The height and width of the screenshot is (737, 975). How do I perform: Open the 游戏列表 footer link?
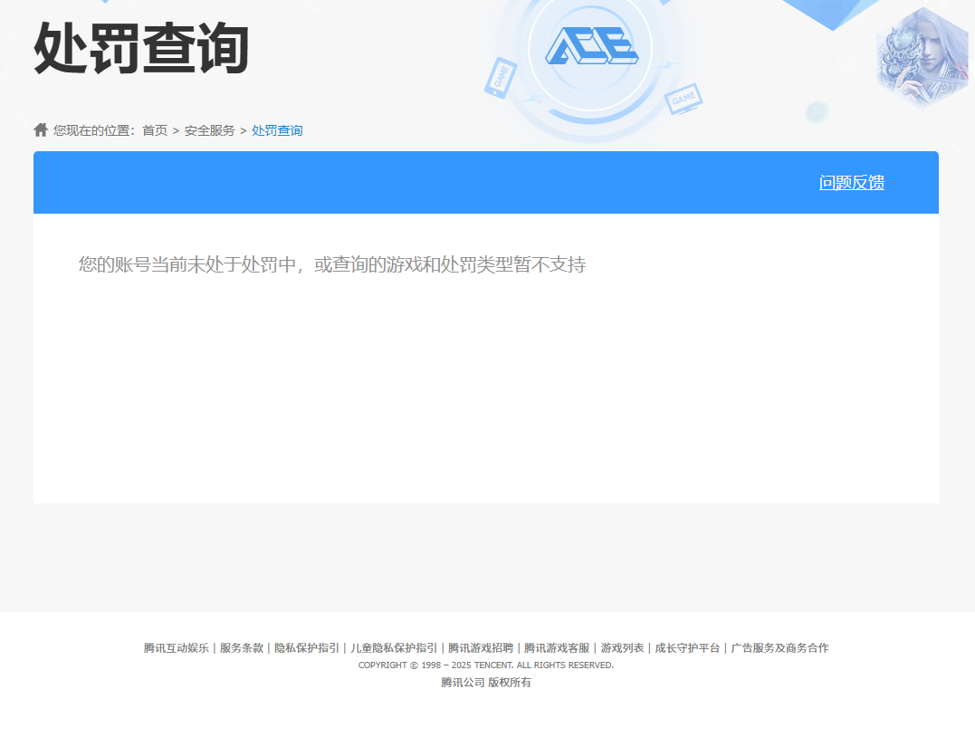(622, 648)
